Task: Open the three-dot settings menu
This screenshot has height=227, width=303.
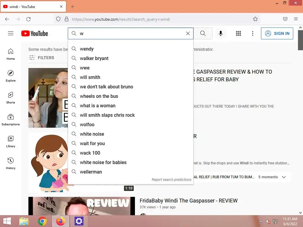Action: click(253, 33)
